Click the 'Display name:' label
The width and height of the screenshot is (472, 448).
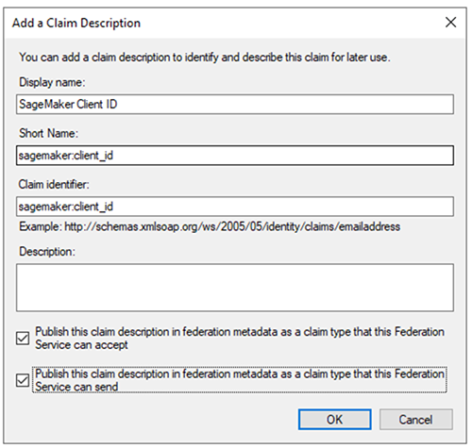coord(52,82)
